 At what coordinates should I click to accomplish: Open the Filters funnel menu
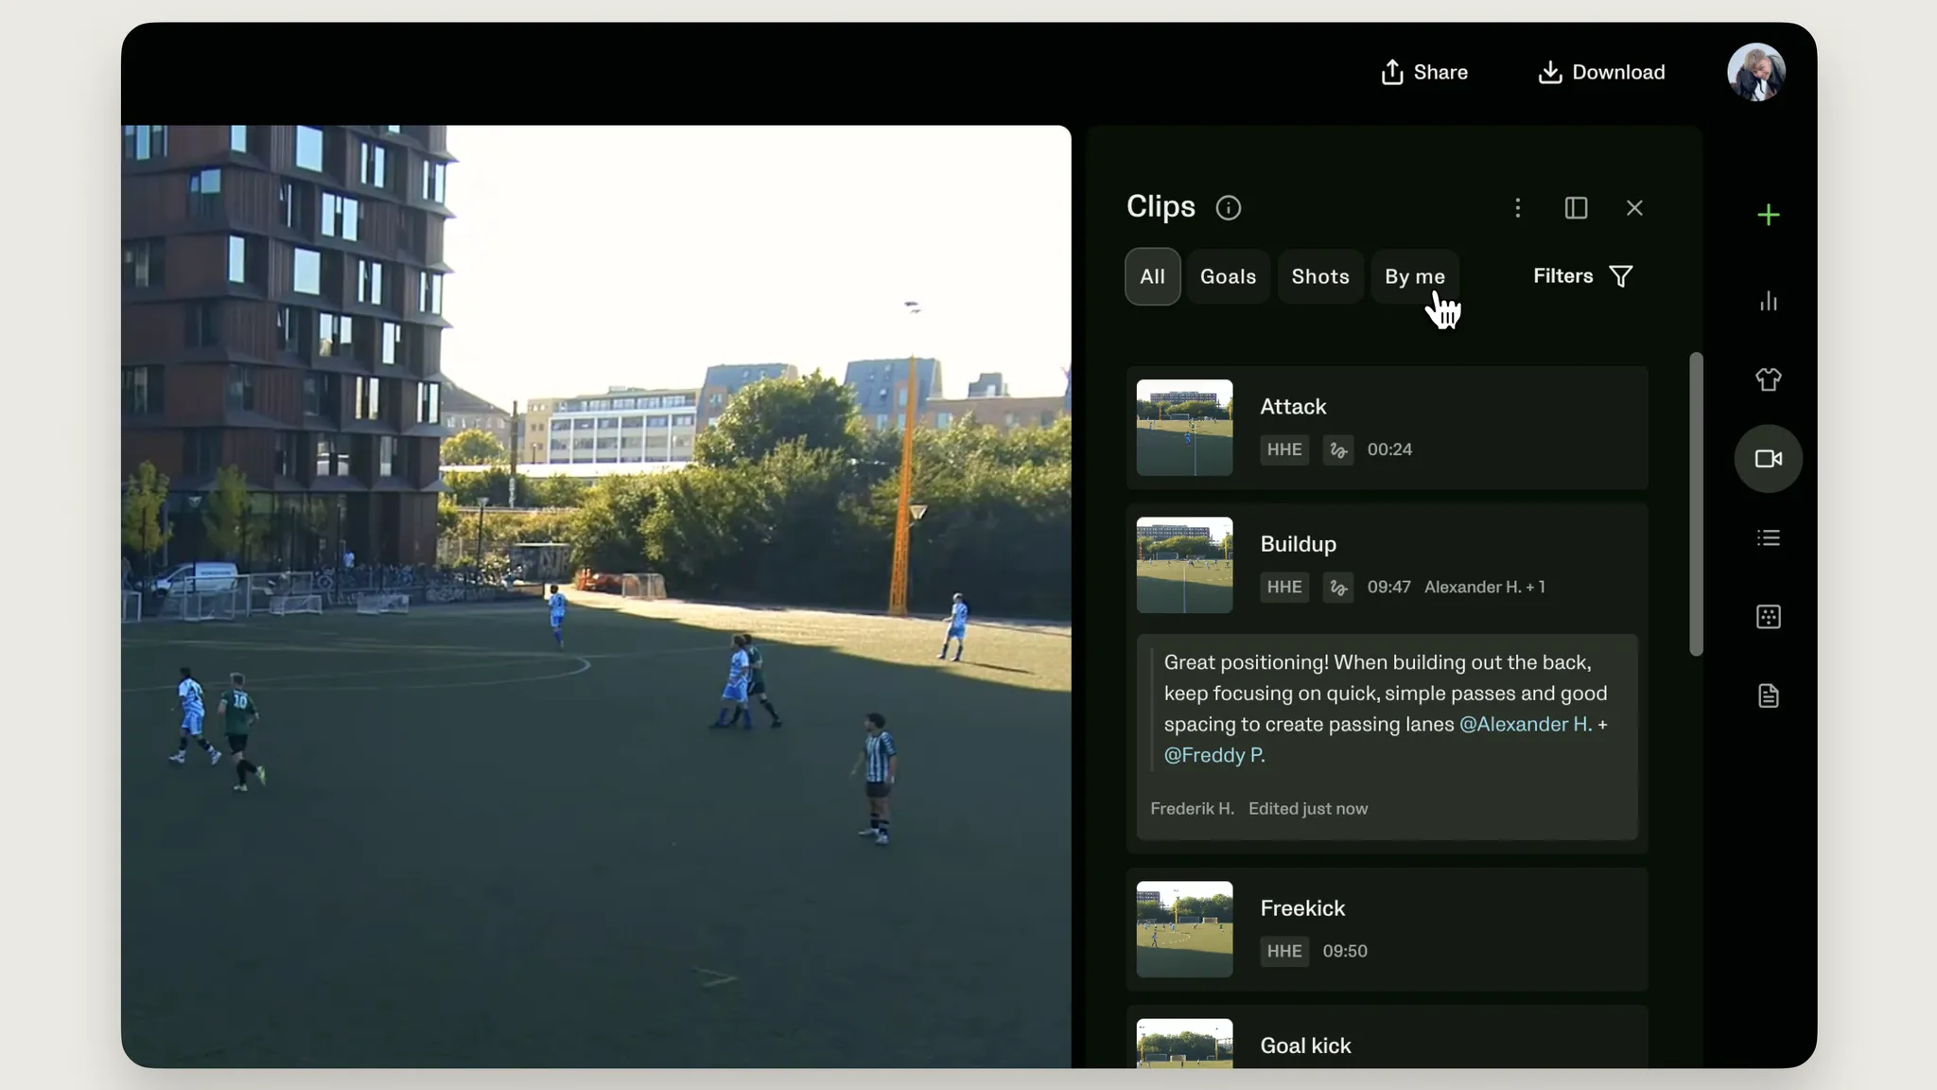(x=1583, y=276)
